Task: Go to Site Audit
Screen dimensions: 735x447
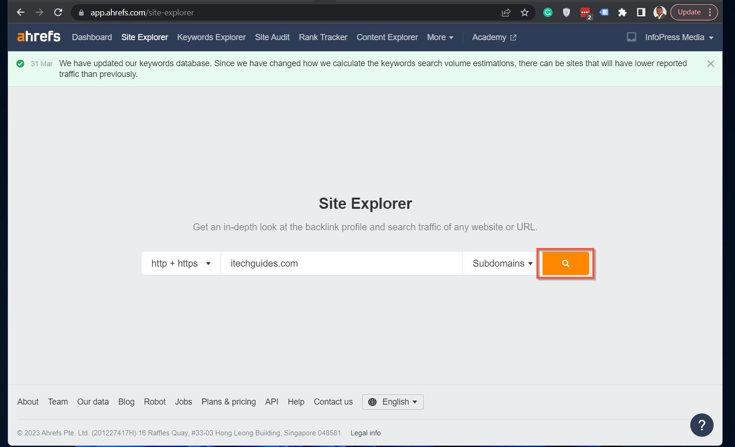Action: [x=272, y=37]
